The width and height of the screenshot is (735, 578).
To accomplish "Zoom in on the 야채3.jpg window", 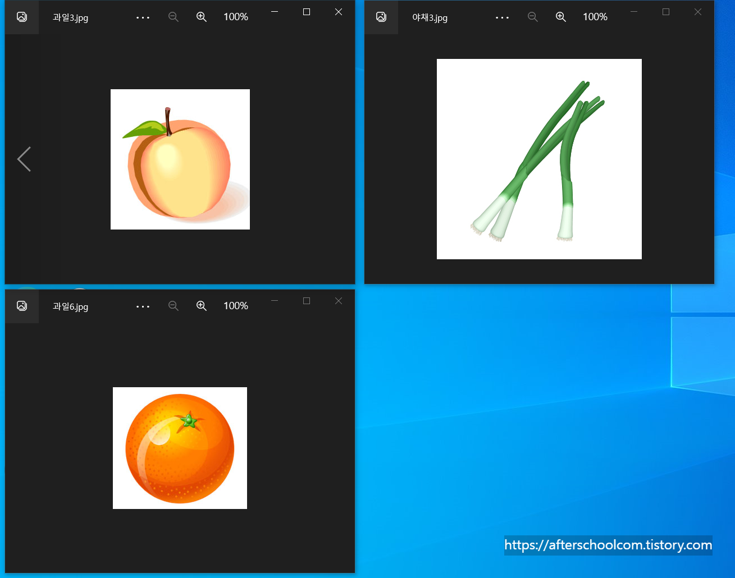I will (561, 17).
